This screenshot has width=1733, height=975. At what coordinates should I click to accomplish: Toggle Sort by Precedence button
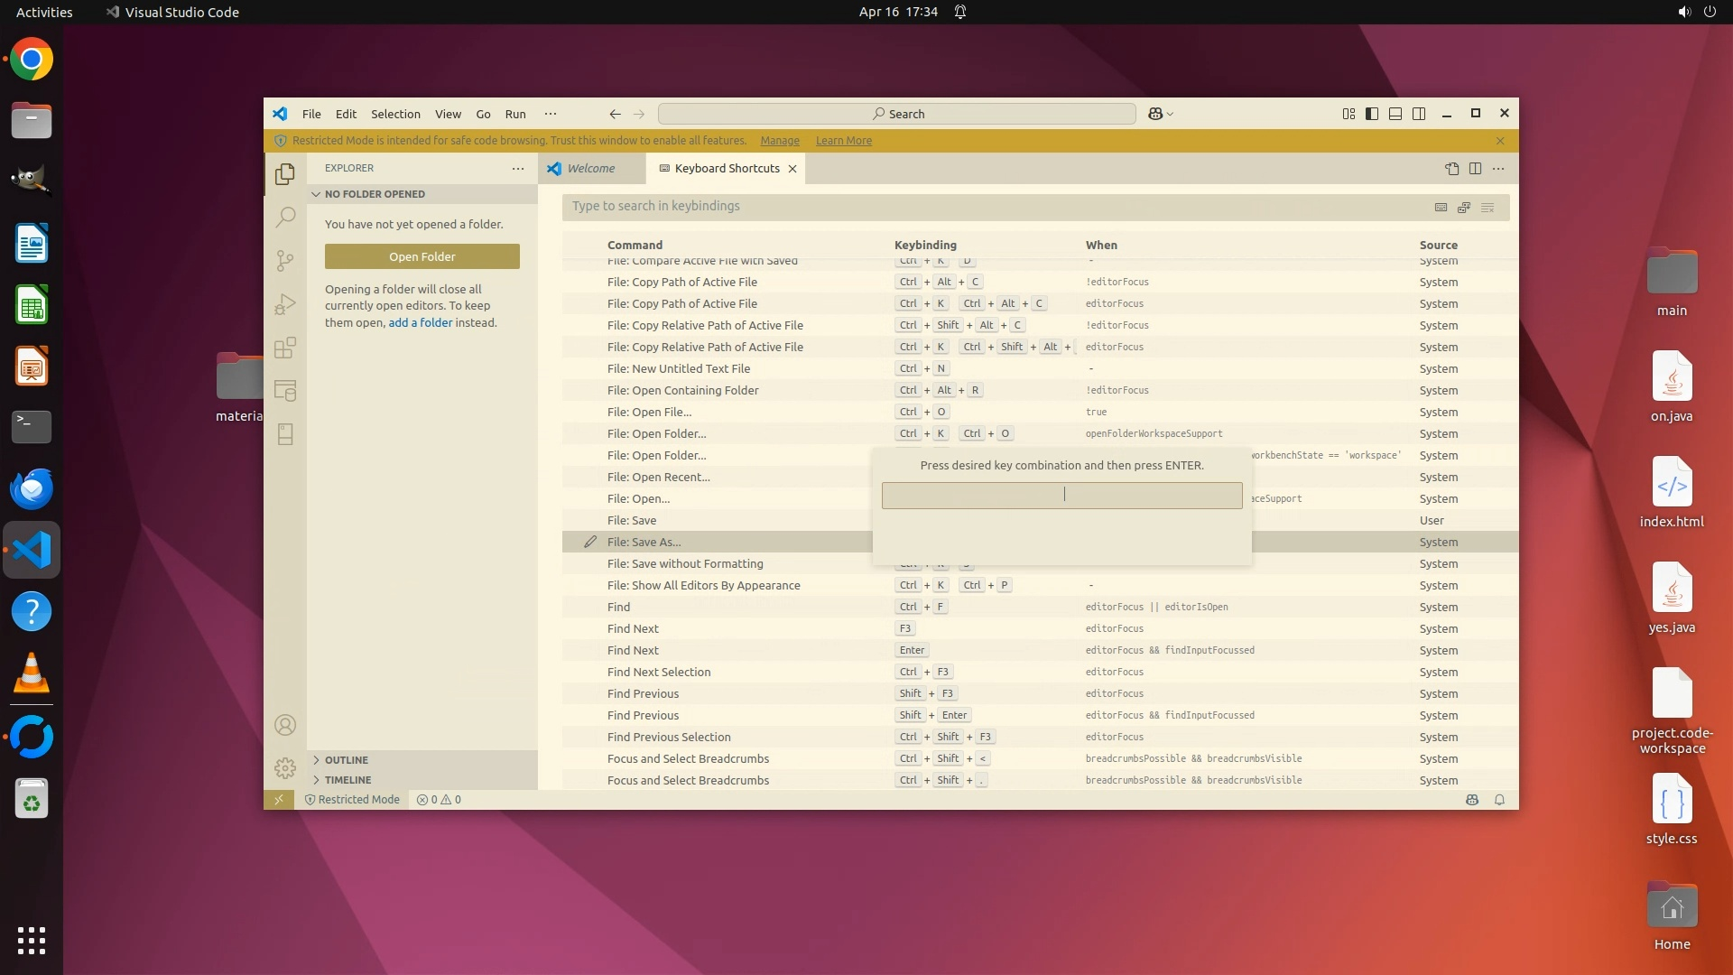coord(1464,207)
